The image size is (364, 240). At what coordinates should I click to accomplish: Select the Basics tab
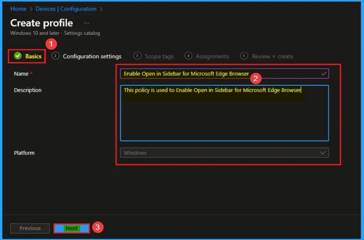point(28,56)
